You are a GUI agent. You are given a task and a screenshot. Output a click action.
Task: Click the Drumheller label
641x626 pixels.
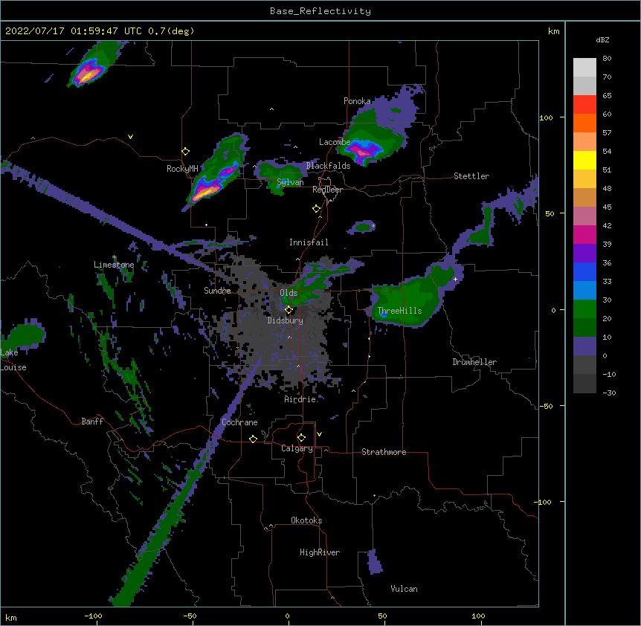click(x=474, y=362)
